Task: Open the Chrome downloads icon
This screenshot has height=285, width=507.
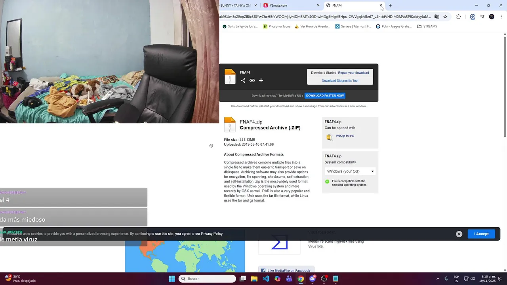Action: 473,17
